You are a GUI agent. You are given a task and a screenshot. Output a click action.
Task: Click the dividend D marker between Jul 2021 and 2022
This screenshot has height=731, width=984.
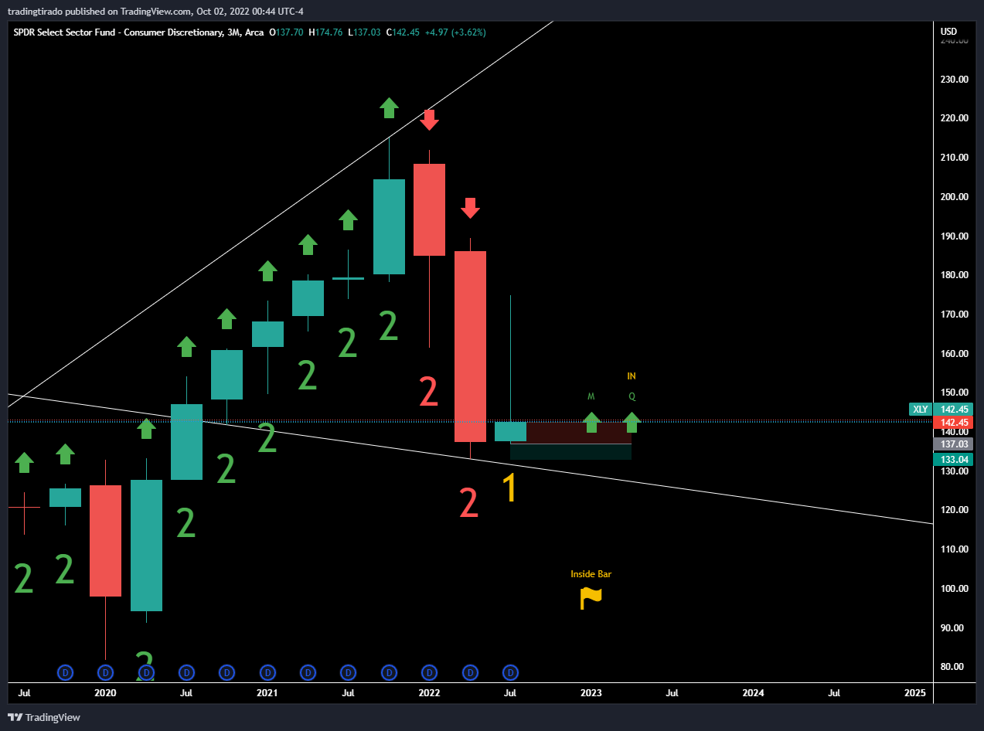pyautogui.click(x=389, y=672)
